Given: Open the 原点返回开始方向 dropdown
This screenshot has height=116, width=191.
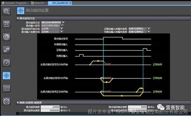Looking at the screenshot, I should 62,29.
